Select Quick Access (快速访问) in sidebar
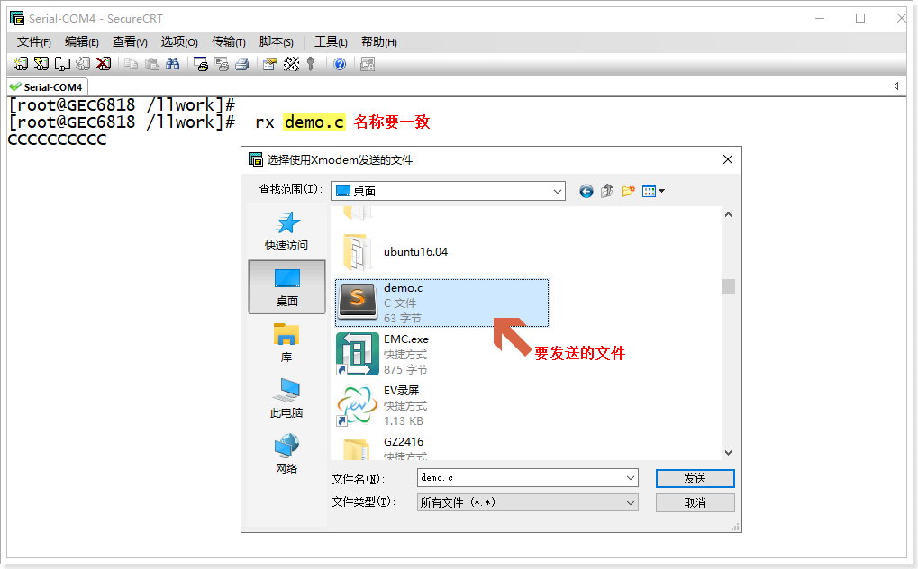The image size is (918, 569). tap(286, 231)
